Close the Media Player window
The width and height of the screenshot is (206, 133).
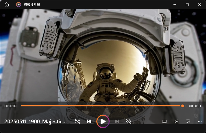coord(200,5)
